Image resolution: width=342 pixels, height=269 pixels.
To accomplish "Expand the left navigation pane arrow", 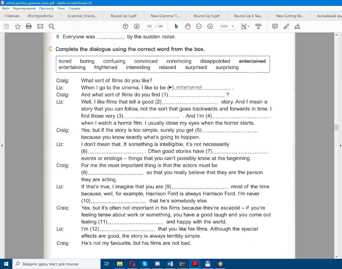I will pos(2,146).
